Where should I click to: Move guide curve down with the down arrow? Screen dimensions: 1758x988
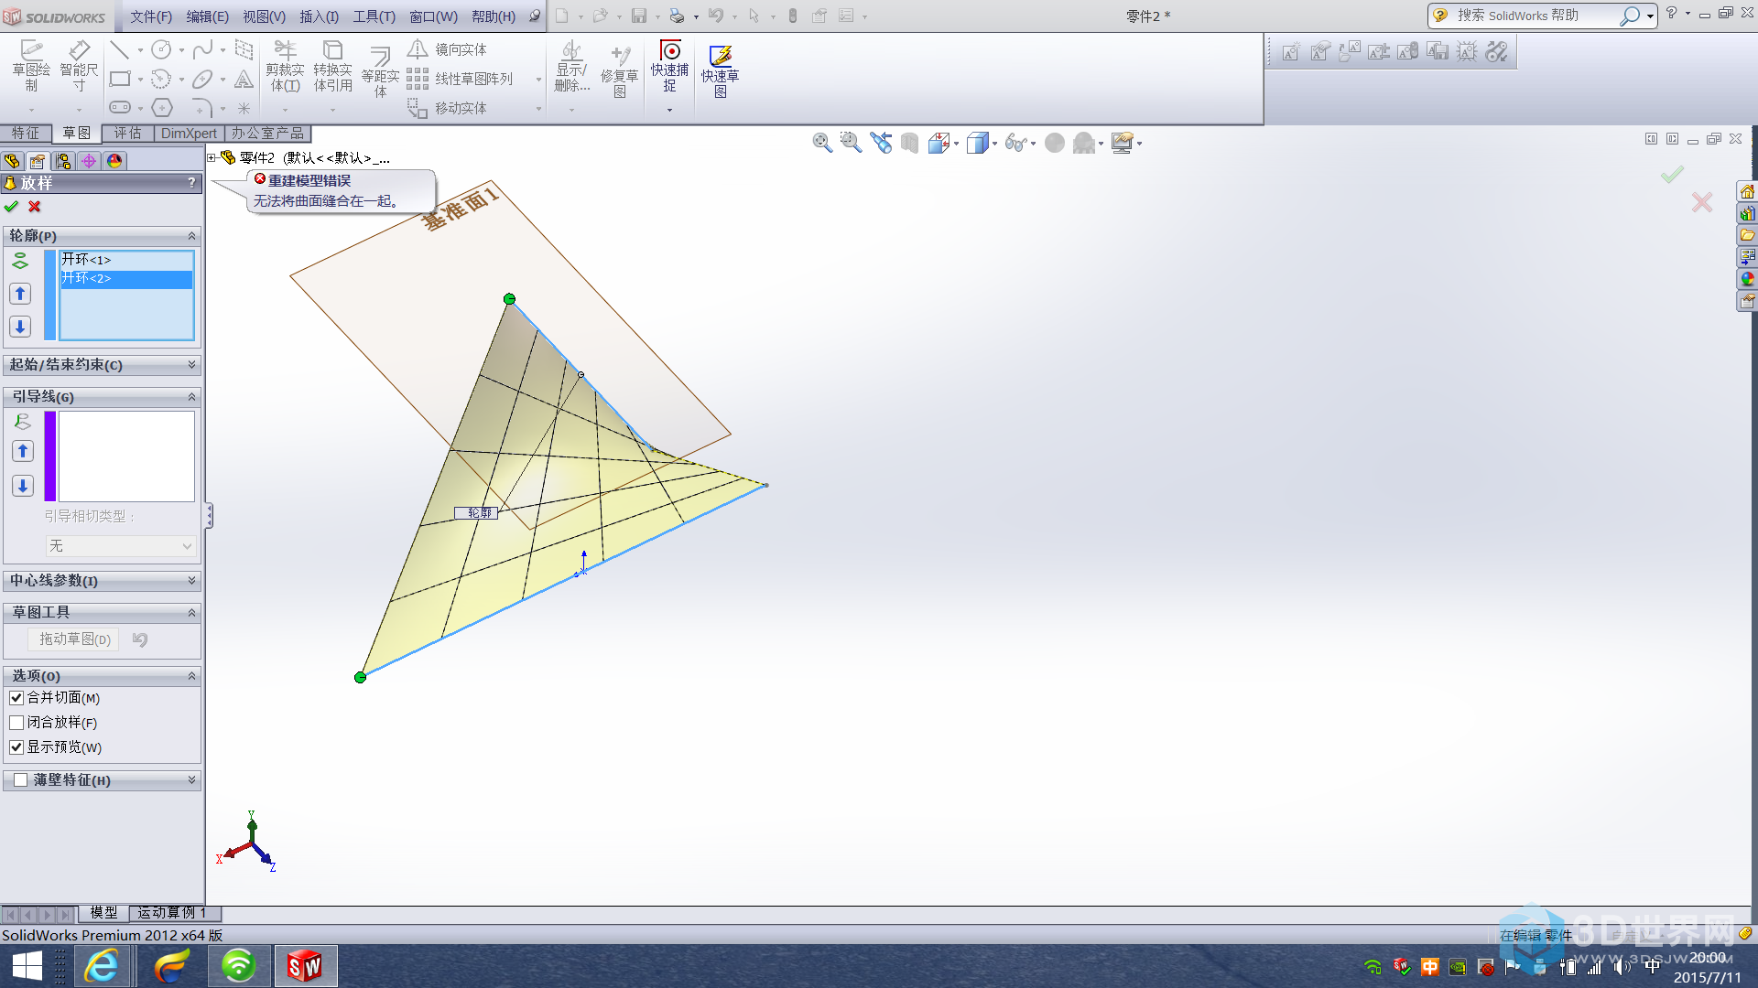click(23, 486)
